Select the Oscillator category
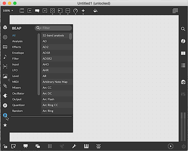188x151 pixels. [x=18, y=93]
